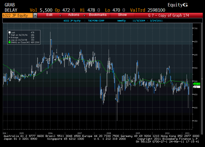Click the 550 price axis label
The height and width of the screenshot is (147, 205).
pos(196,68)
